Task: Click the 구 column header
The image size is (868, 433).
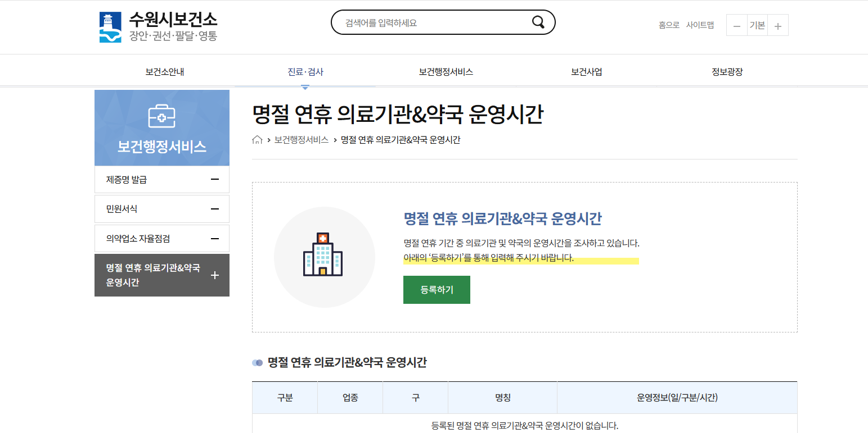Action: (416, 398)
